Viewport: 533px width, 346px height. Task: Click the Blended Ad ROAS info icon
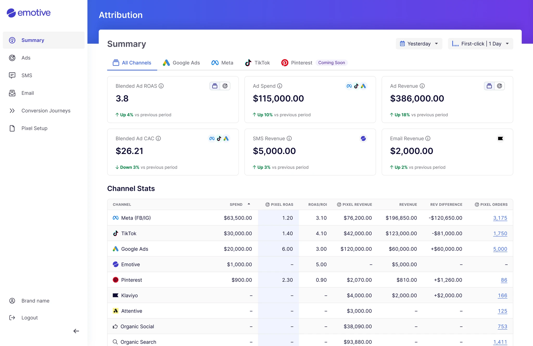tap(161, 86)
